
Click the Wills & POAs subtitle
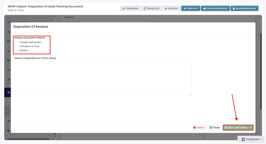(15, 10)
